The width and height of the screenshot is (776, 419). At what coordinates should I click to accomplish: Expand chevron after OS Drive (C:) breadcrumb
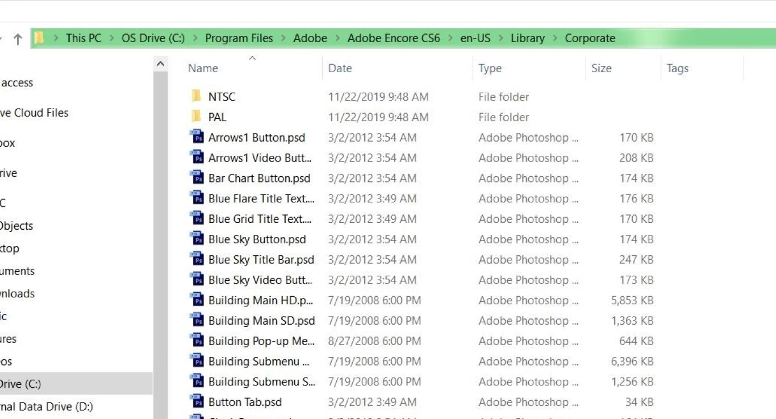pyautogui.click(x=195, y=38)
